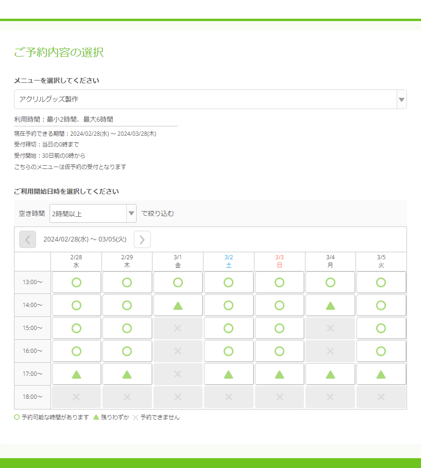Viewport: 421px width, 468px height.
Task: Select the 14:00 slot on 3/3 Sunday
Action: click(x=279, y=306)
